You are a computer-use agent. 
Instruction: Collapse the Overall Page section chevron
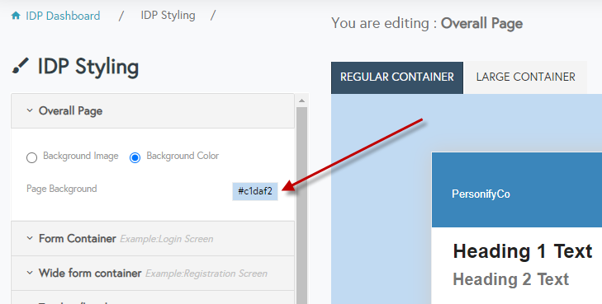pyautogui.click(x=30, y=110)
